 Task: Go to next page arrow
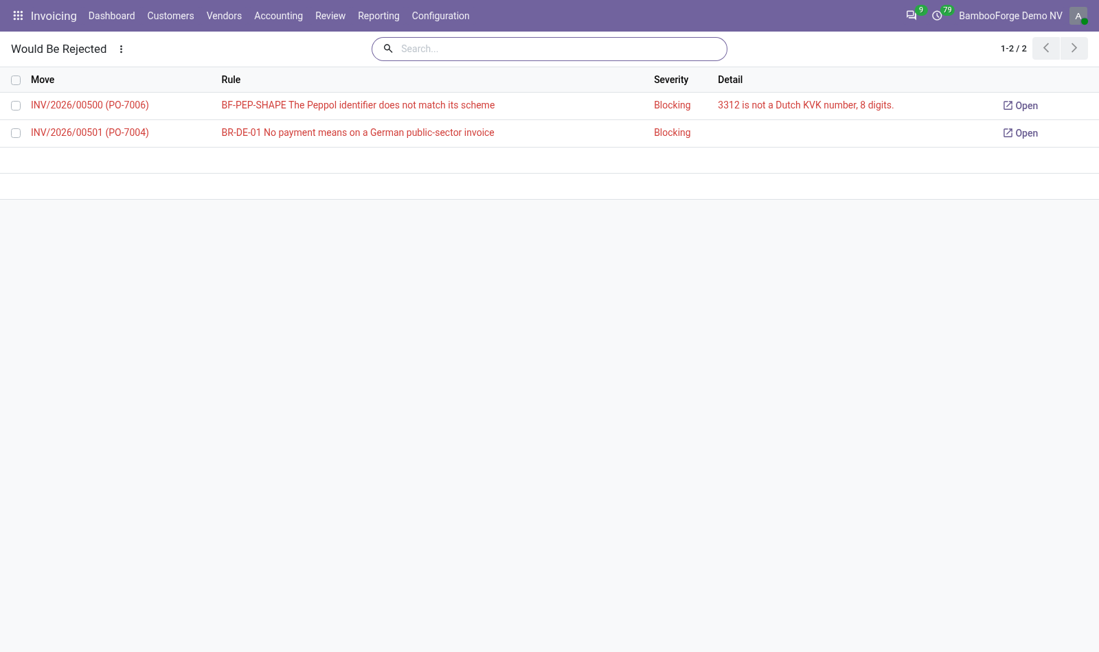(1074, 48)
